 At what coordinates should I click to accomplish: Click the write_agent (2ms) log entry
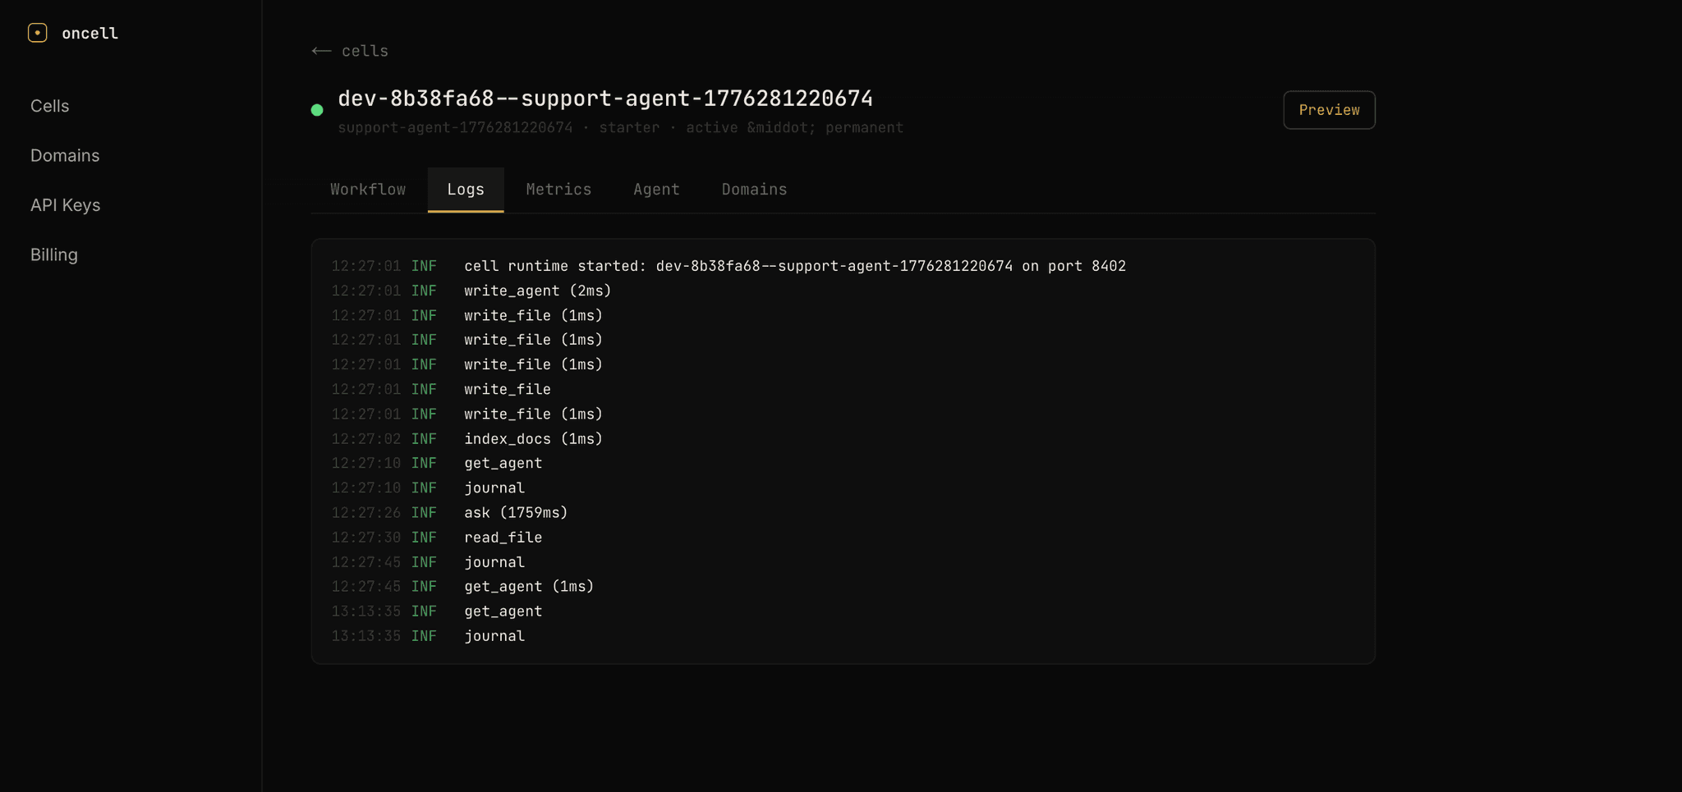[x=538, y=291]
